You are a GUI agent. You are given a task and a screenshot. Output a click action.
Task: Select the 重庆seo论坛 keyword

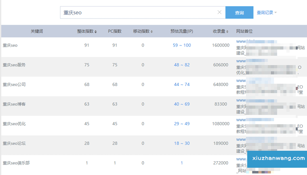(14, 143)
